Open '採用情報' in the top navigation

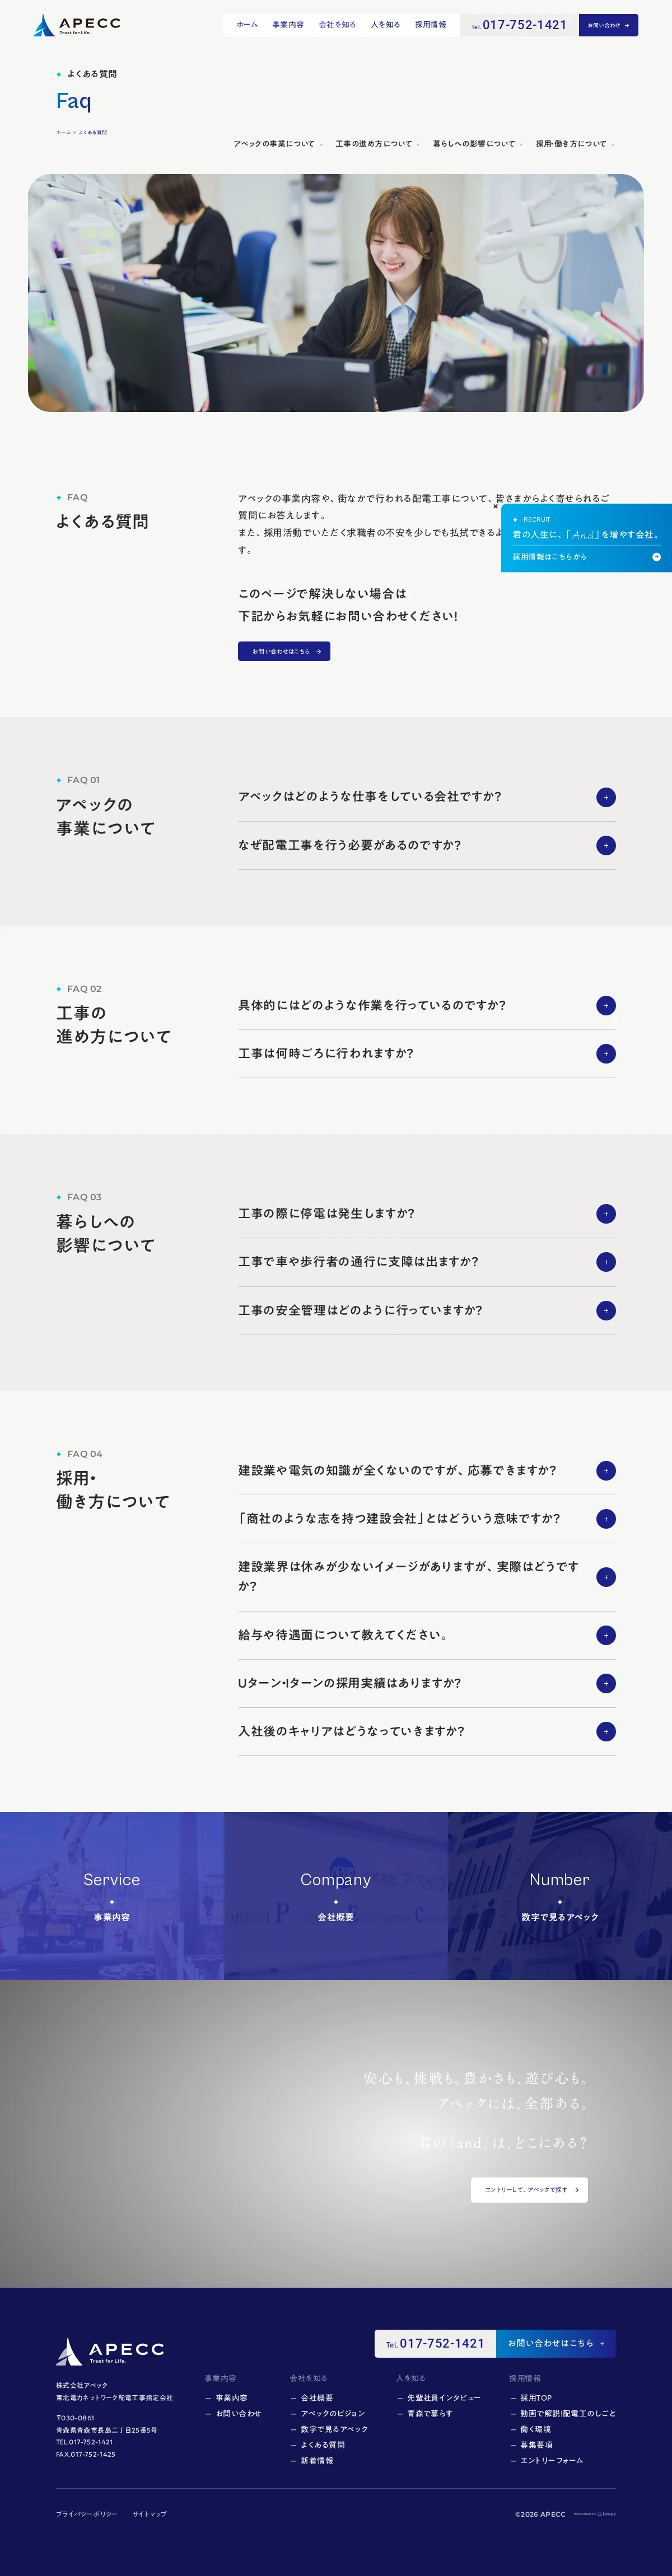pyautogui.click(x=430, y=25)
